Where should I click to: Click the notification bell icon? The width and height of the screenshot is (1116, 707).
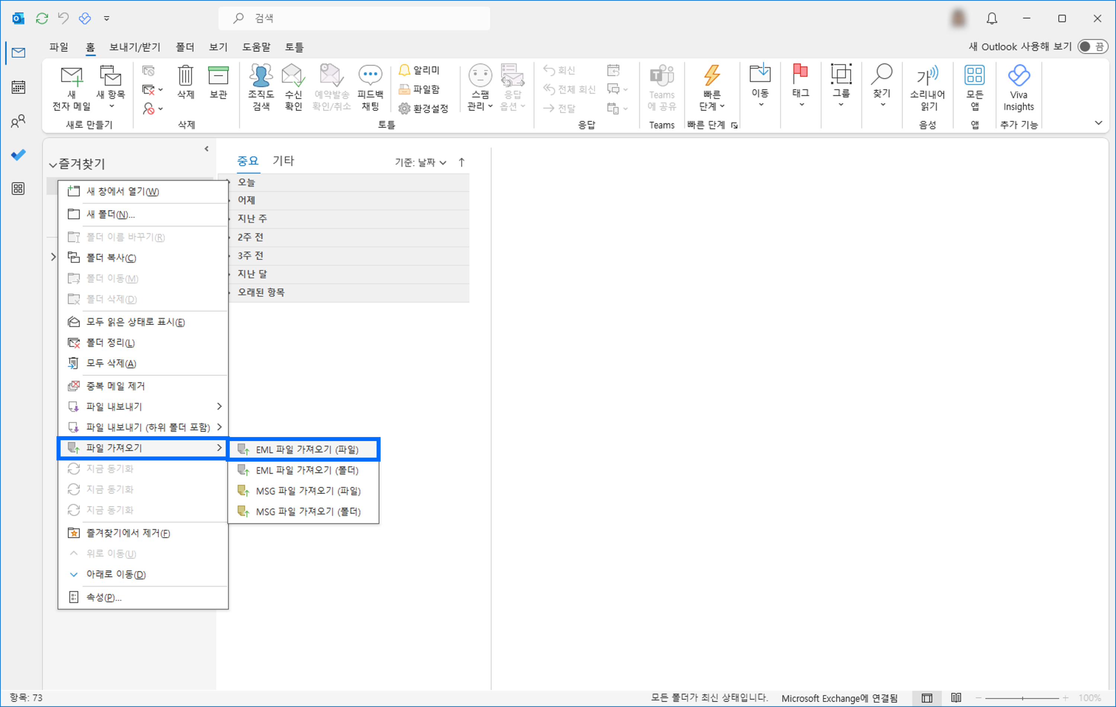991,19
